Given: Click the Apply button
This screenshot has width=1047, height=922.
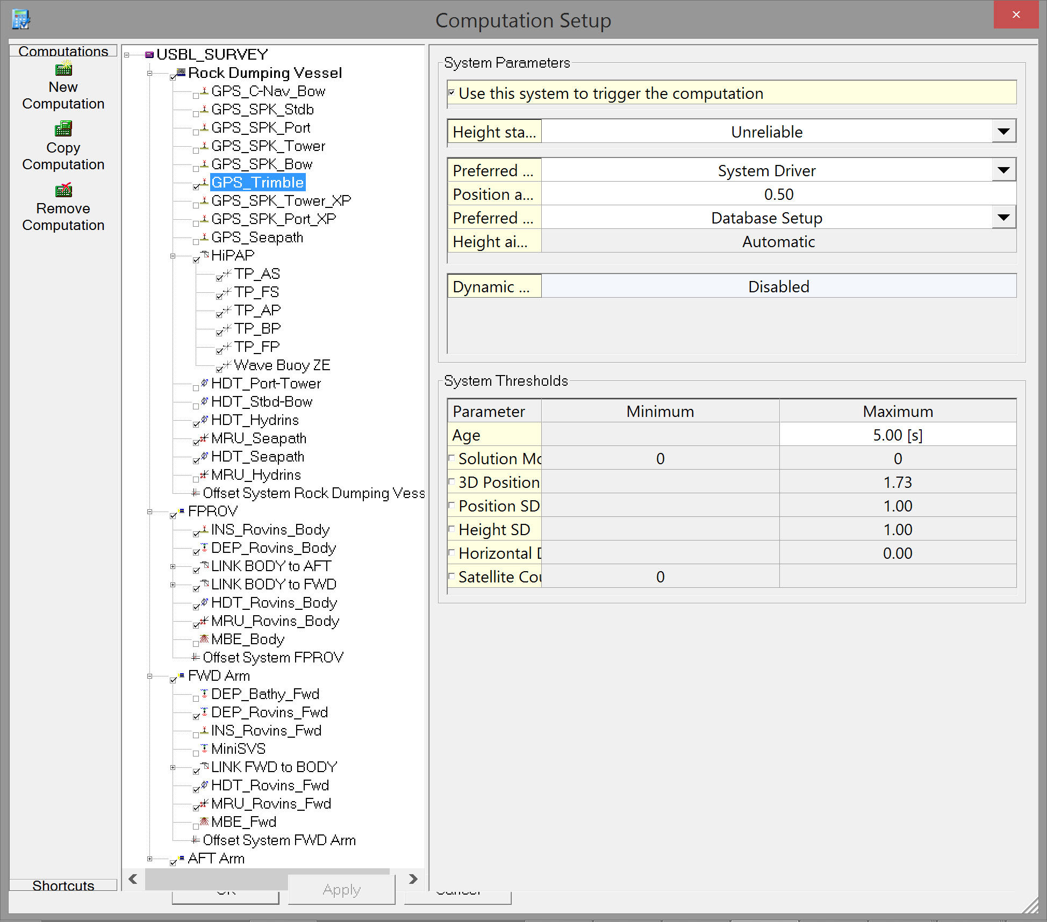Looking at the screenshot, I should pos(342,890).
